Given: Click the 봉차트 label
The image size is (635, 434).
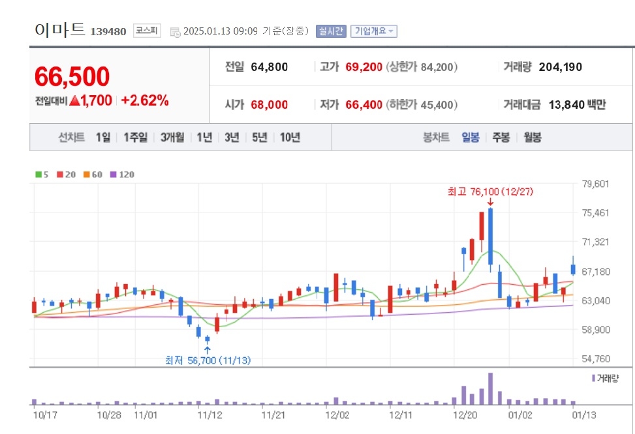Looking at the screenshot, I should [436, 137].
